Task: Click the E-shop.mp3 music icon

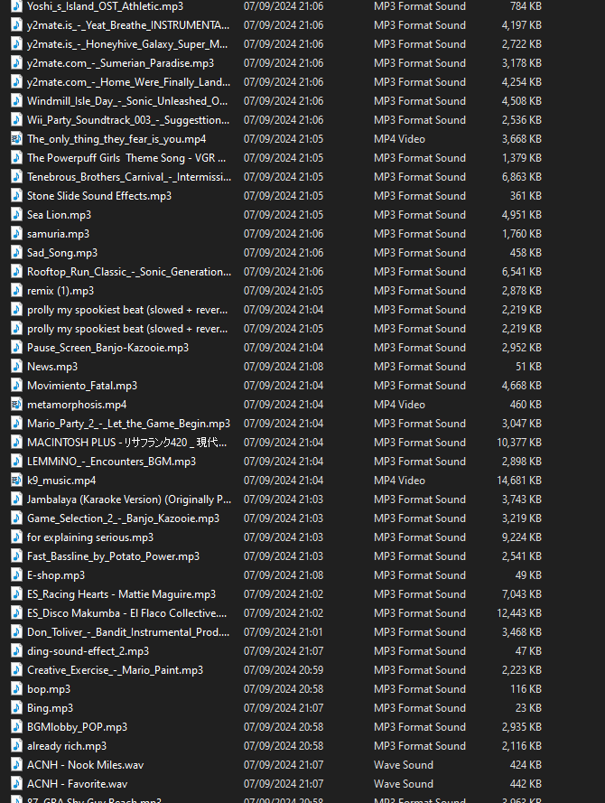Action: click(x=16, y=574)
